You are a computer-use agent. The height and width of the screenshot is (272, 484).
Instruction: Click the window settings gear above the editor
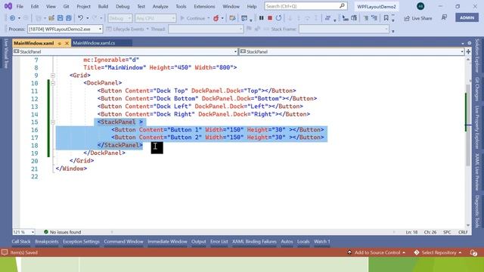click(x=469, y=43)
